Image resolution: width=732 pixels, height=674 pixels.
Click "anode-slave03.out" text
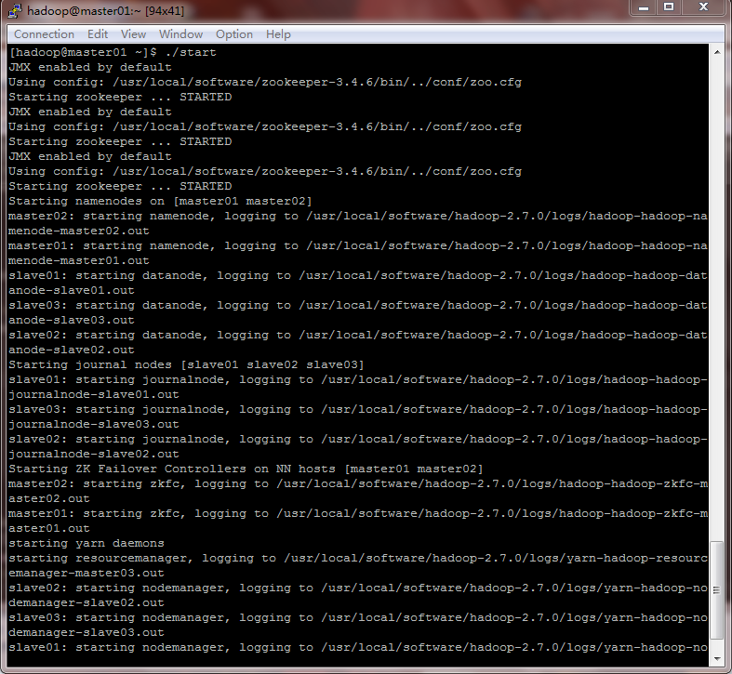coord(72,320)
